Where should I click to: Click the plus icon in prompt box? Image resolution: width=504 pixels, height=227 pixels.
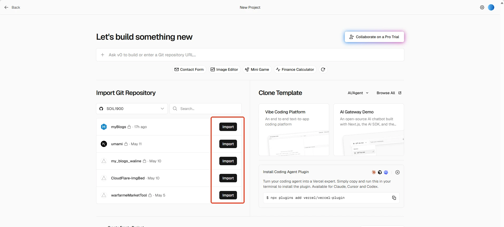[103, 55]
